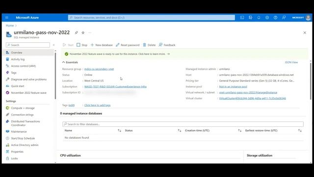Open the resource group link

(x=99, y=69)
